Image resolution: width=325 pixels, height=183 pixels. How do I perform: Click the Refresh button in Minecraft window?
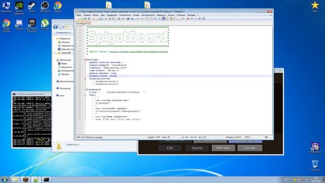[x=223, y=148]
